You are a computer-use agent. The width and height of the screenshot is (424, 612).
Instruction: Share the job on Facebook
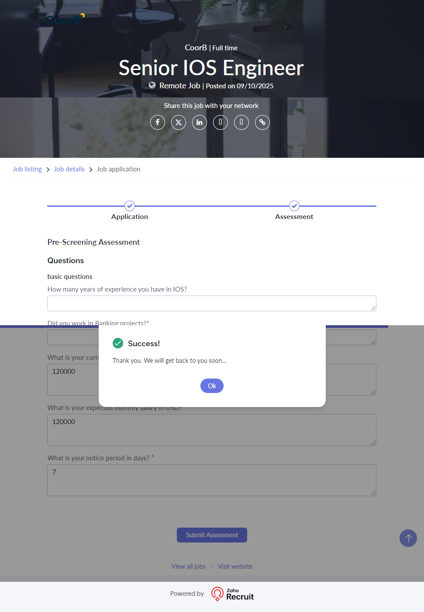158,122
